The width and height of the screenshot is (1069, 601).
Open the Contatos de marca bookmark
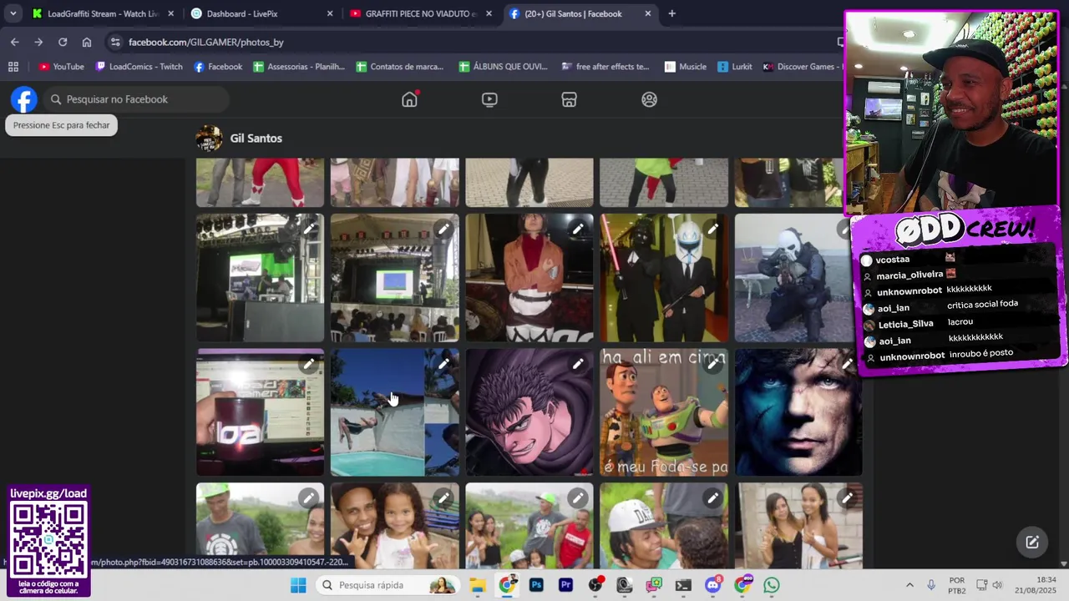[400, 67]
